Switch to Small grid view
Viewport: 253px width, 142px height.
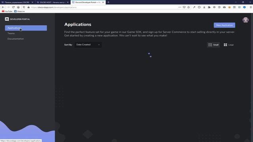[x=213, y=45]
